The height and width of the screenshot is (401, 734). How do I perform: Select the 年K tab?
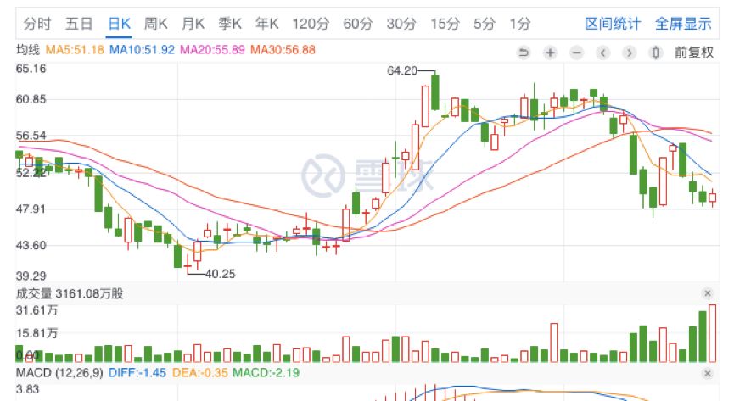[266, 24]
